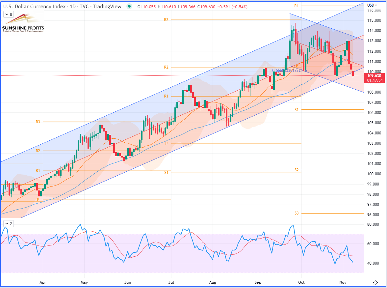Click the 100.000 price scale label
This screenshot has width=387, height=288.
pos(374,174)
